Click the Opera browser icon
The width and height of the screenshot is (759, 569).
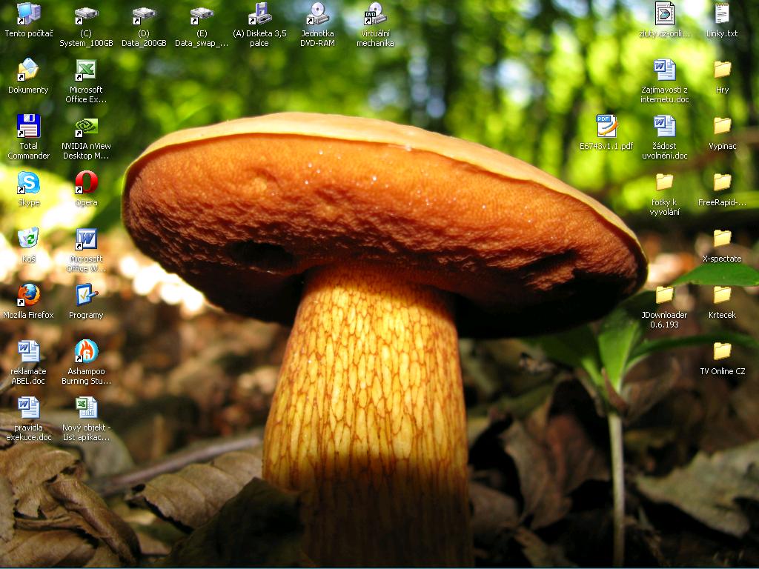point(86,183)
